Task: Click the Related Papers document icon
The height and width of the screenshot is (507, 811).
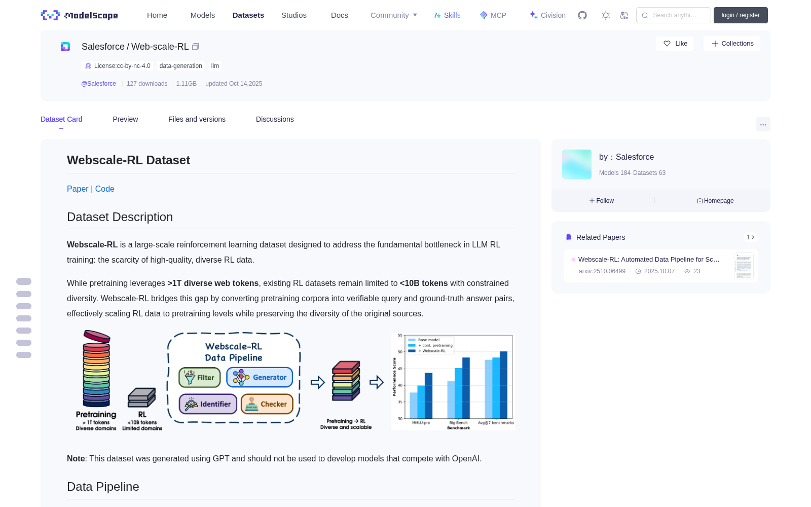Action: pyautogui.click(x=569, y=237)
